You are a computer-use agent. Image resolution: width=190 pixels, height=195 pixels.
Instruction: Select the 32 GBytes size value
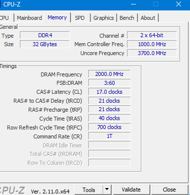pyautogui.click(x=45, y=44)
